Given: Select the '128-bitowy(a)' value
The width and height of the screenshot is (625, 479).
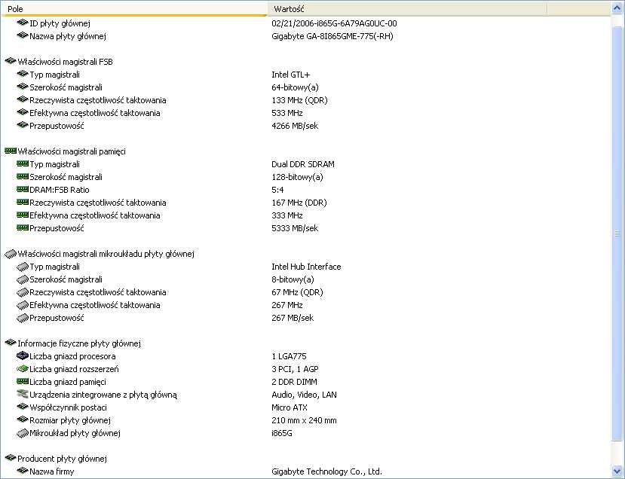Looking at the screenshot, I should [297, 177].
